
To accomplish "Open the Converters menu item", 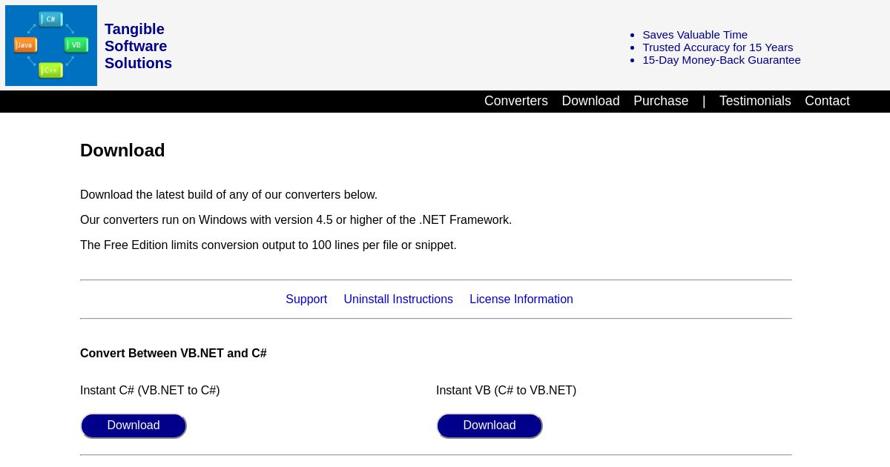I will click(x=516, y=101).
